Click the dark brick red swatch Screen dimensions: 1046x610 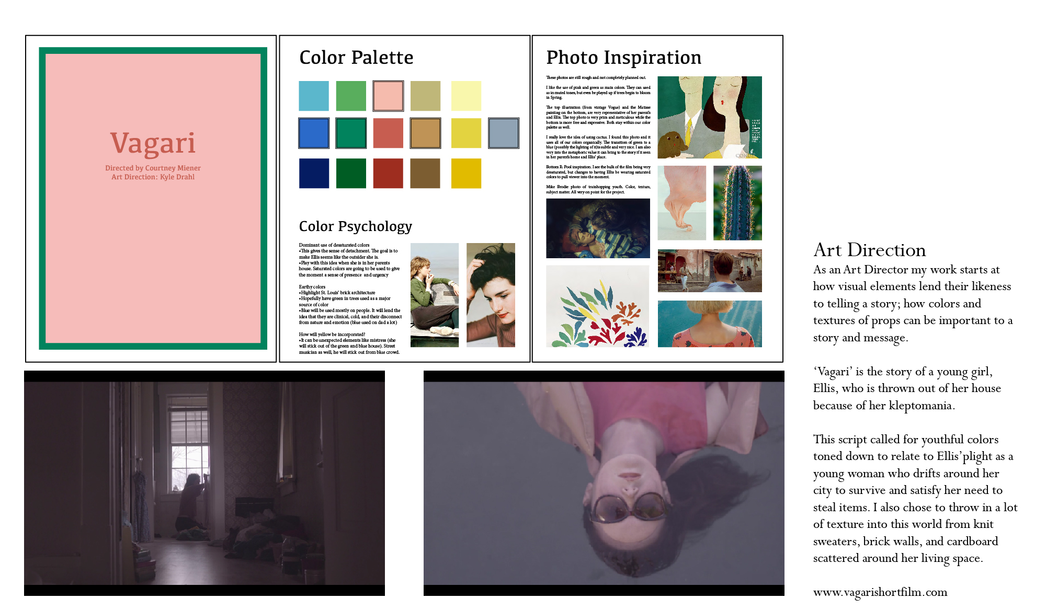tap(388, 173)
